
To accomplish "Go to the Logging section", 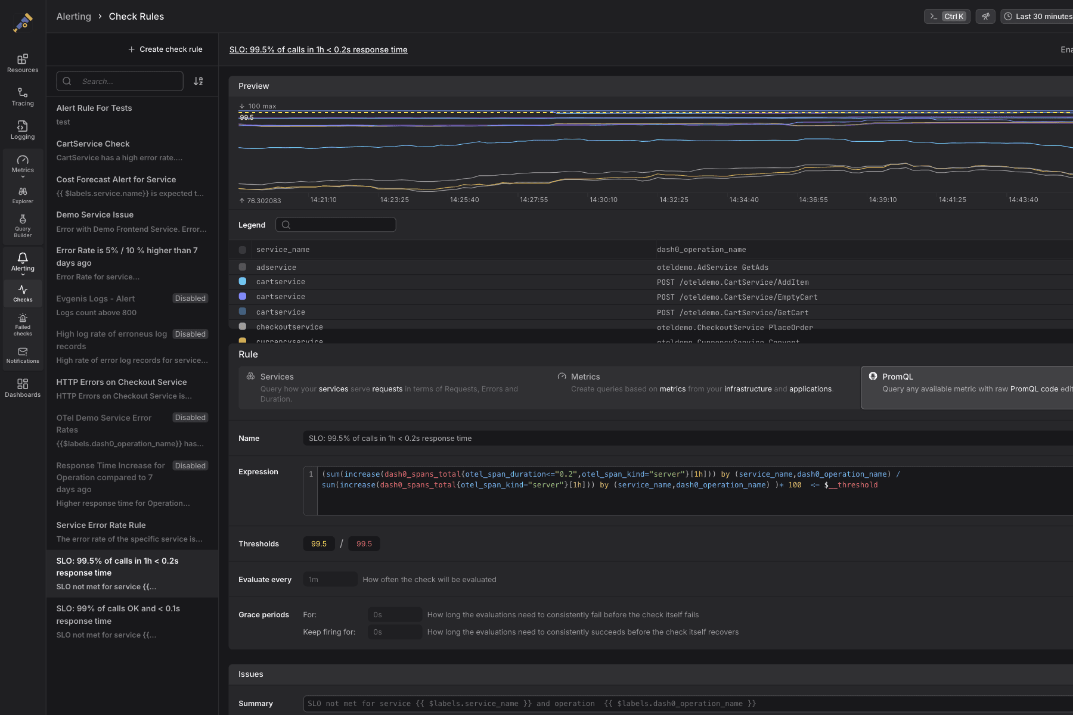I will pos(23,130).
